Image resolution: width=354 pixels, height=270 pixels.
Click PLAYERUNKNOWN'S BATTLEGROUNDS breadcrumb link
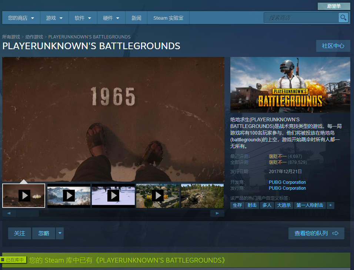click(x=89, y=37)
